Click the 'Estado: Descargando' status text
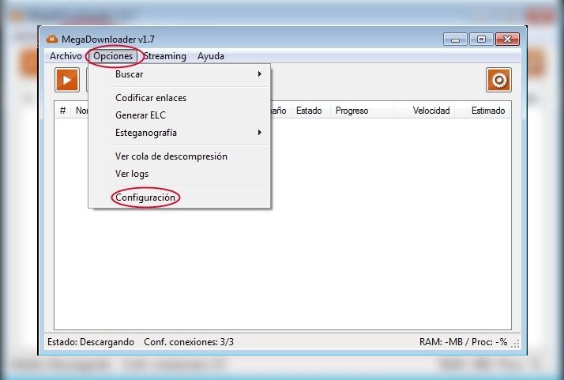The image size is (564, 380). (x=91, y=342)
